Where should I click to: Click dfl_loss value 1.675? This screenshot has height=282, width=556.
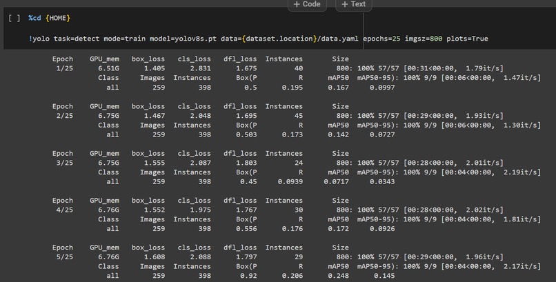coord(246,68)
